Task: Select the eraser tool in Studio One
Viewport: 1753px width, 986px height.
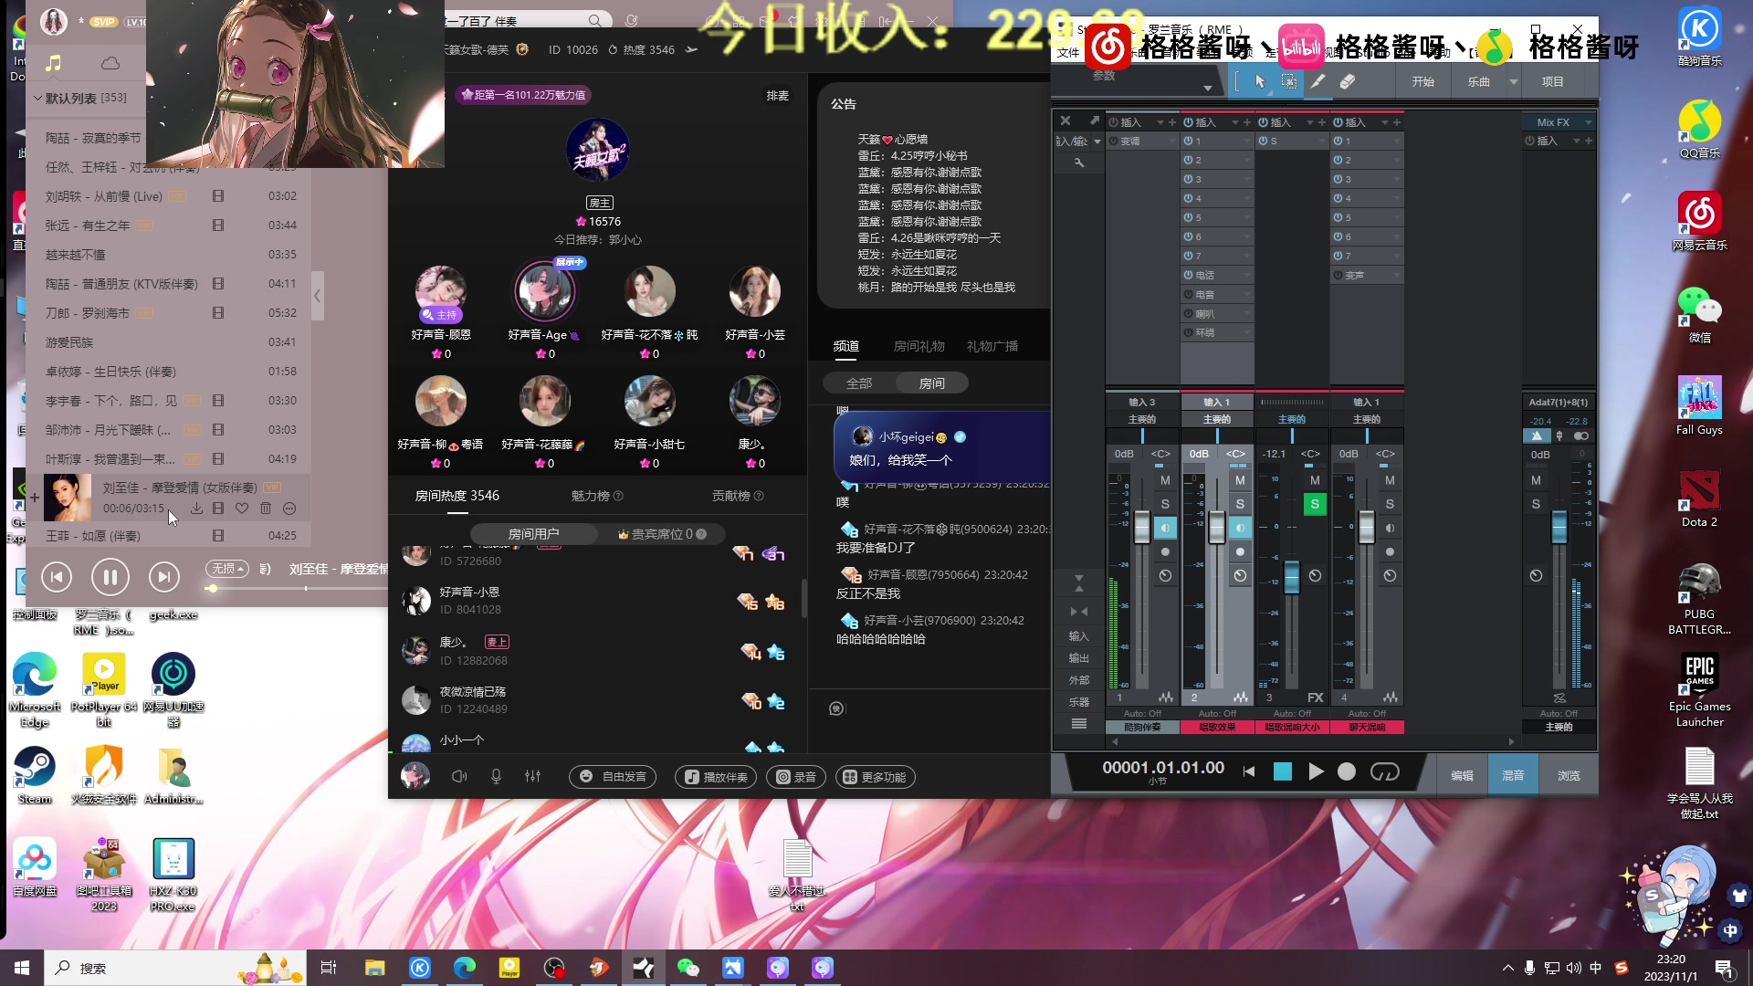Action: pos(1347,81)
